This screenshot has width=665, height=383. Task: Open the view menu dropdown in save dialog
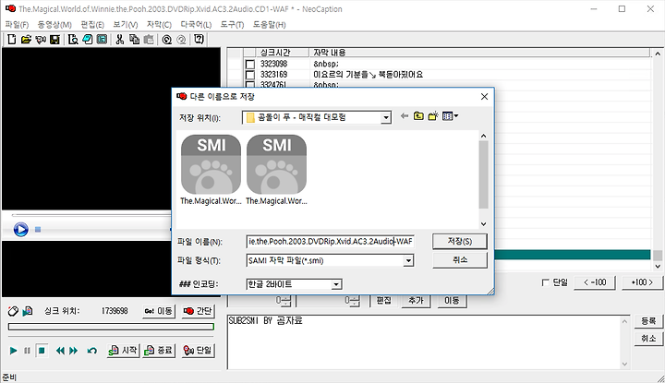pyautogui.click(x=451, y=115)
